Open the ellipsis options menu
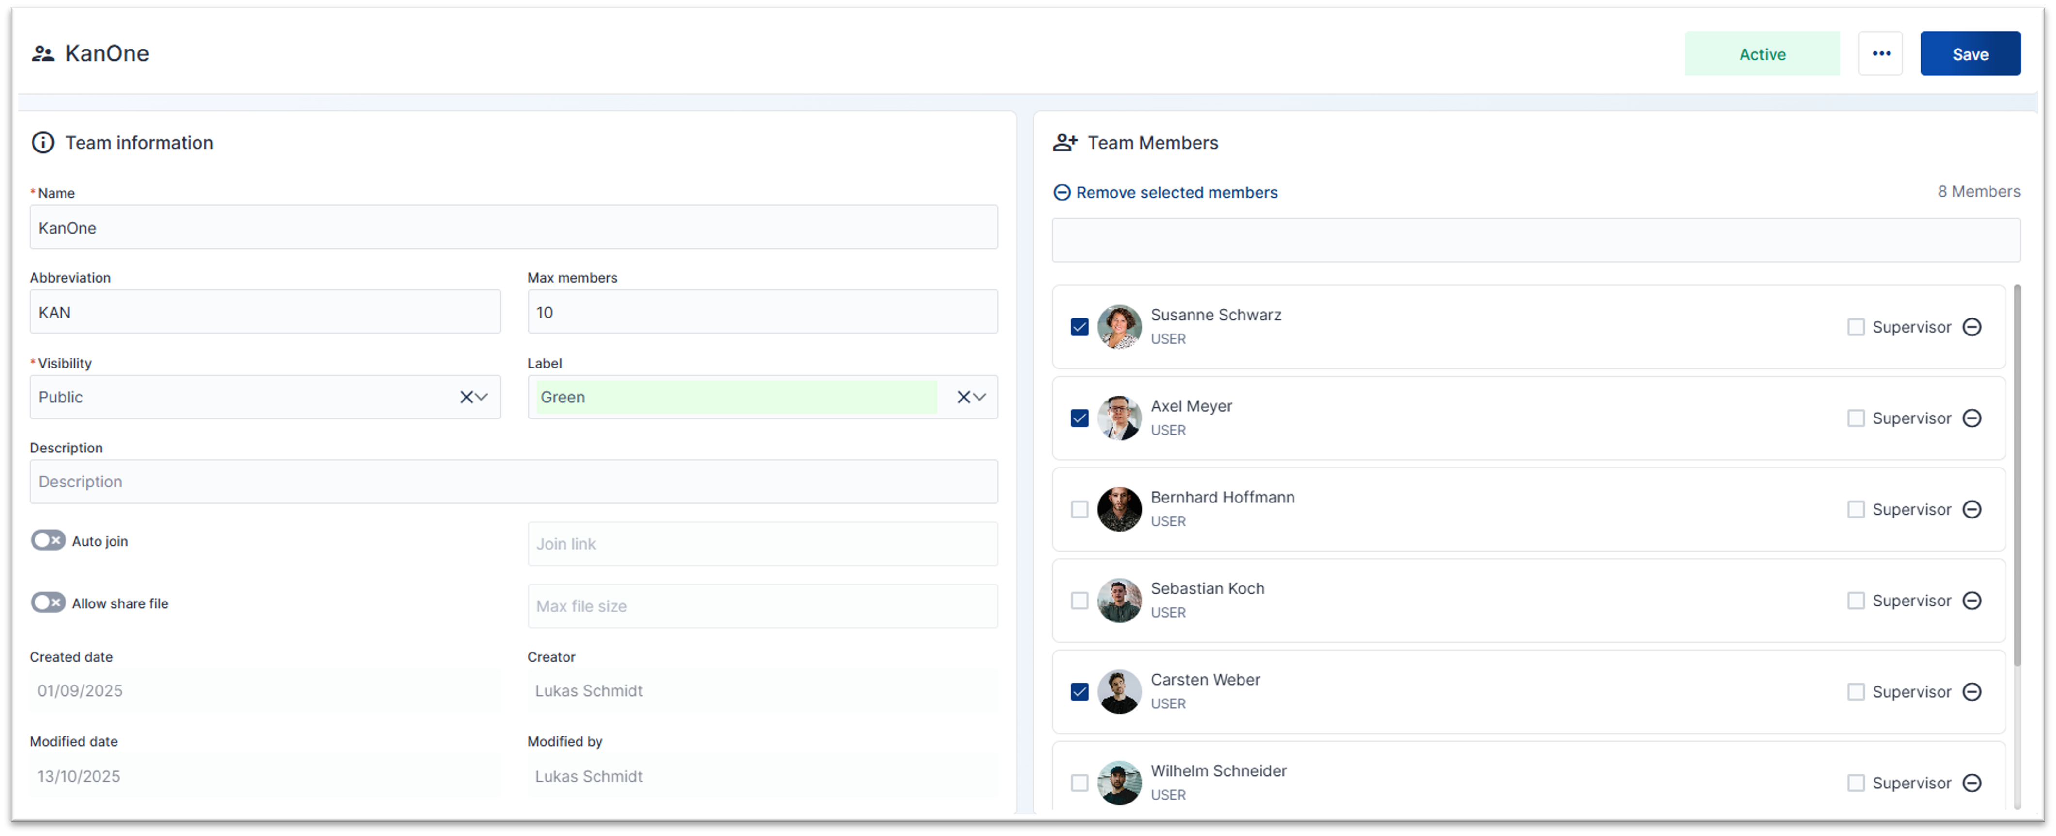 pyautogui.click(x=1881, y=53)
